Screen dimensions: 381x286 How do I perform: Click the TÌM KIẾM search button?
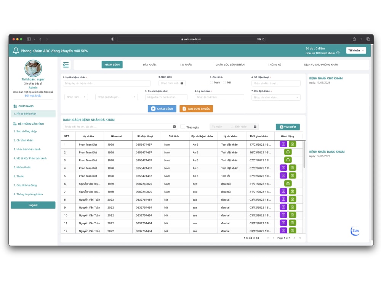[288, 127]
